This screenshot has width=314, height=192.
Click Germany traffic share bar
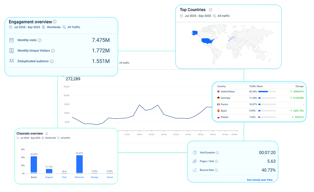tap(267, 98)
